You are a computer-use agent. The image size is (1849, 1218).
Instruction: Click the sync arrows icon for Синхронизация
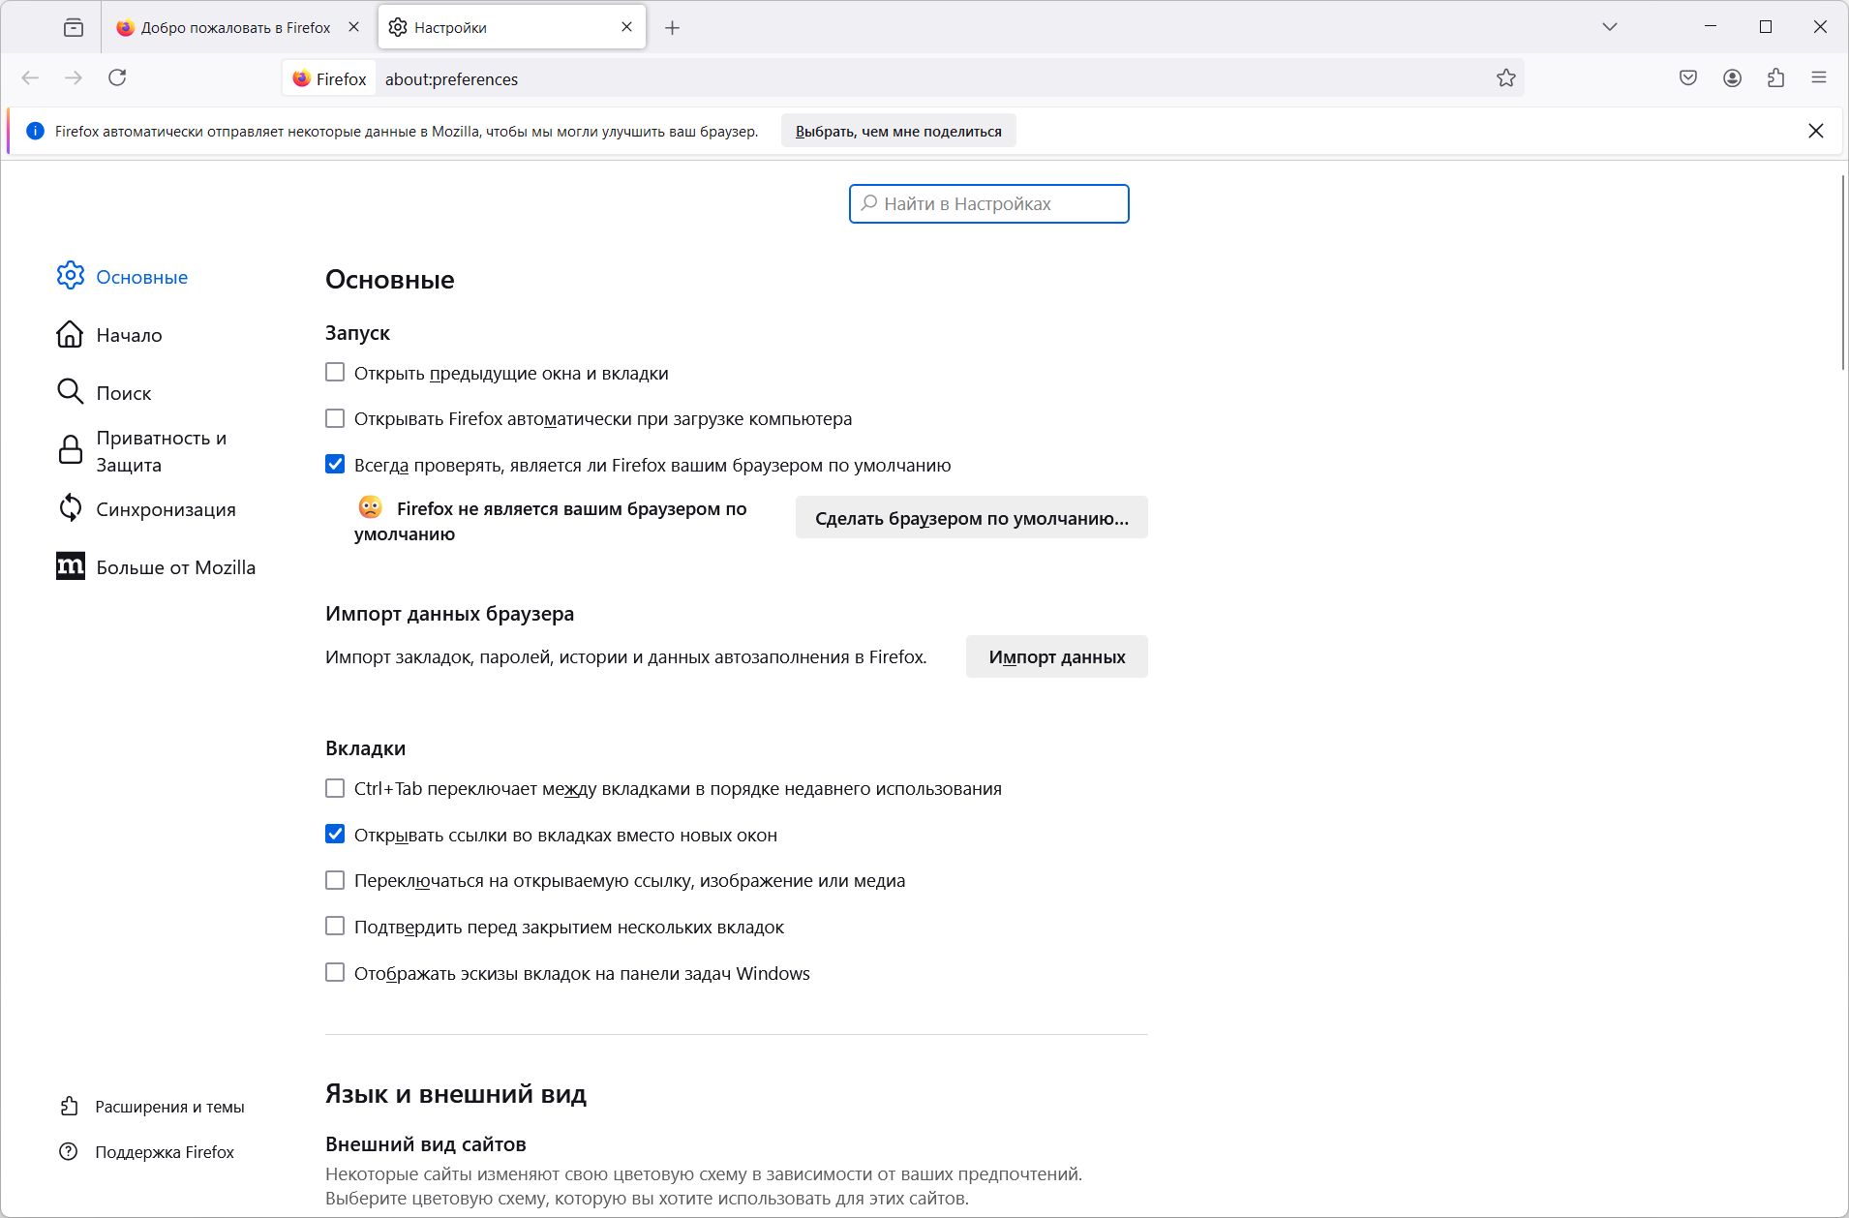pyautogui.click(x=70, y=507)
